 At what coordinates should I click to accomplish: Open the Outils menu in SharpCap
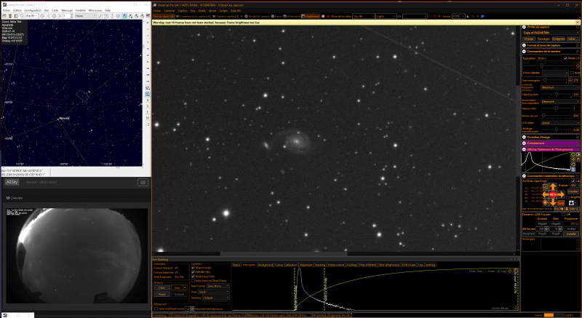(x=202, y=11)
